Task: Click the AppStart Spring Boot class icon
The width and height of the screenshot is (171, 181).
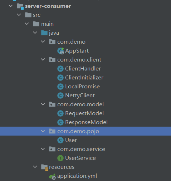Action: (x=61, y=51)
